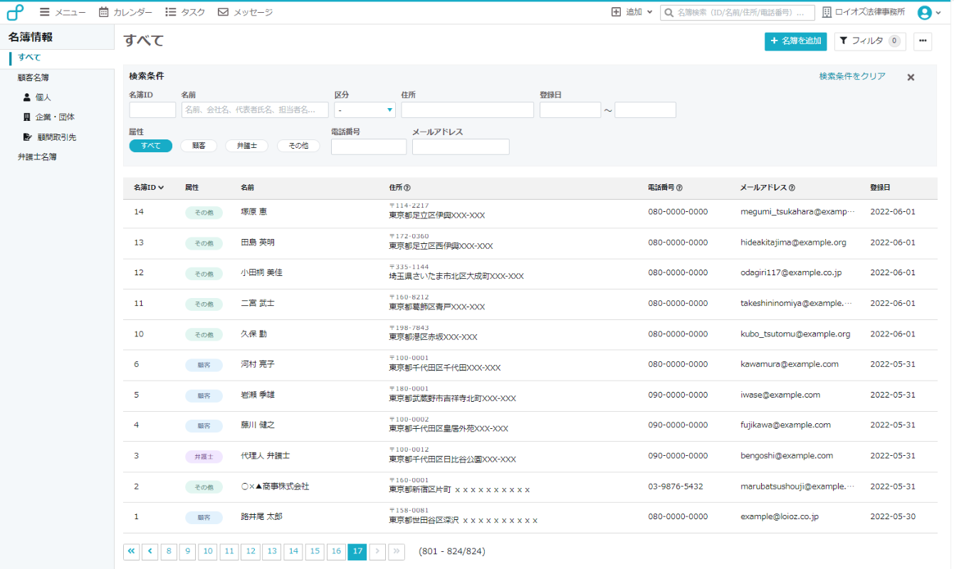Screen dimensions: 954x569
Task: Open the 二宮 武士 row
Action: click(x=530, y=304)
